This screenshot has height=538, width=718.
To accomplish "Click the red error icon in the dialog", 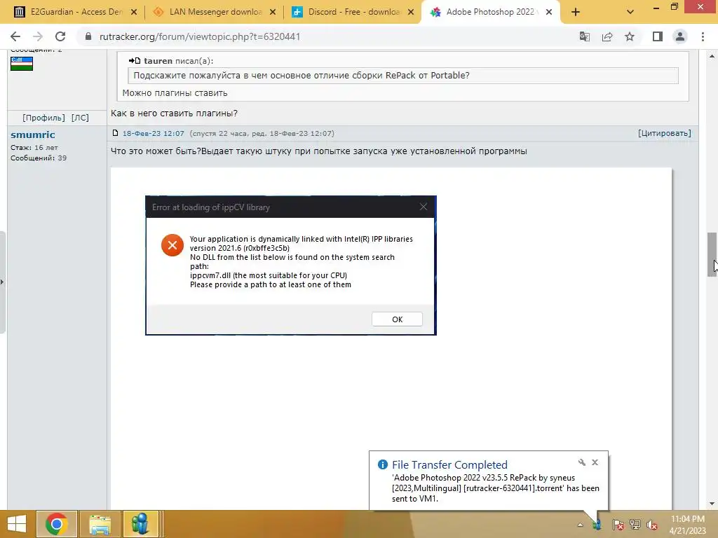I will point(172,245).
